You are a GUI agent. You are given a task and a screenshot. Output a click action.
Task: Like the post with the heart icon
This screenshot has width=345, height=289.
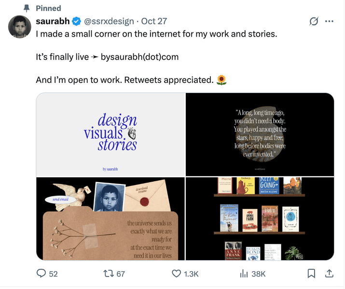177,274
